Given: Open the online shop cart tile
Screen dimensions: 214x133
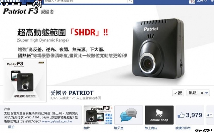Looking at the screenshot, I should pyautogui.click(x=159, y=115).
